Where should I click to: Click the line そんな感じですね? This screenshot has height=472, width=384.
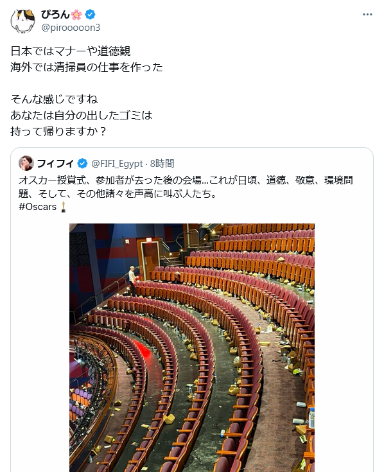point(54,100)
